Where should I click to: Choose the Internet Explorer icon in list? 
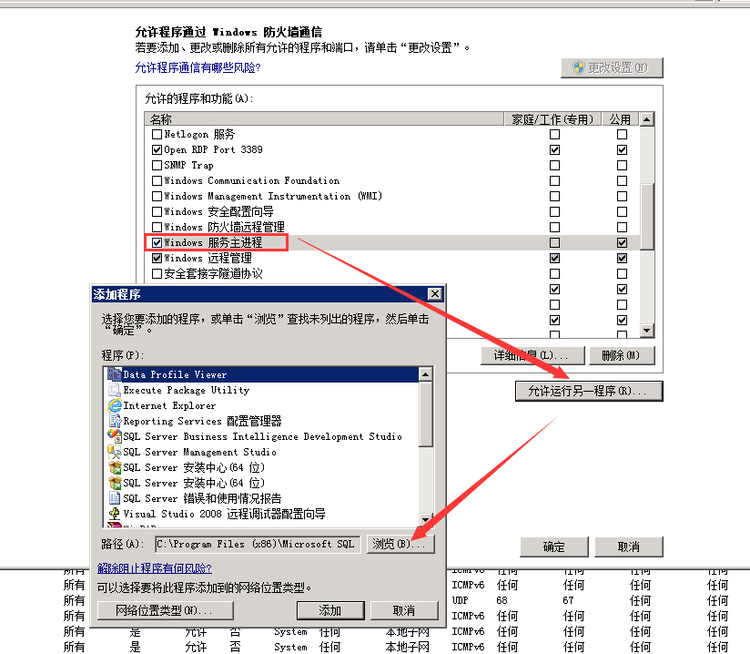[x=115, y=405]
